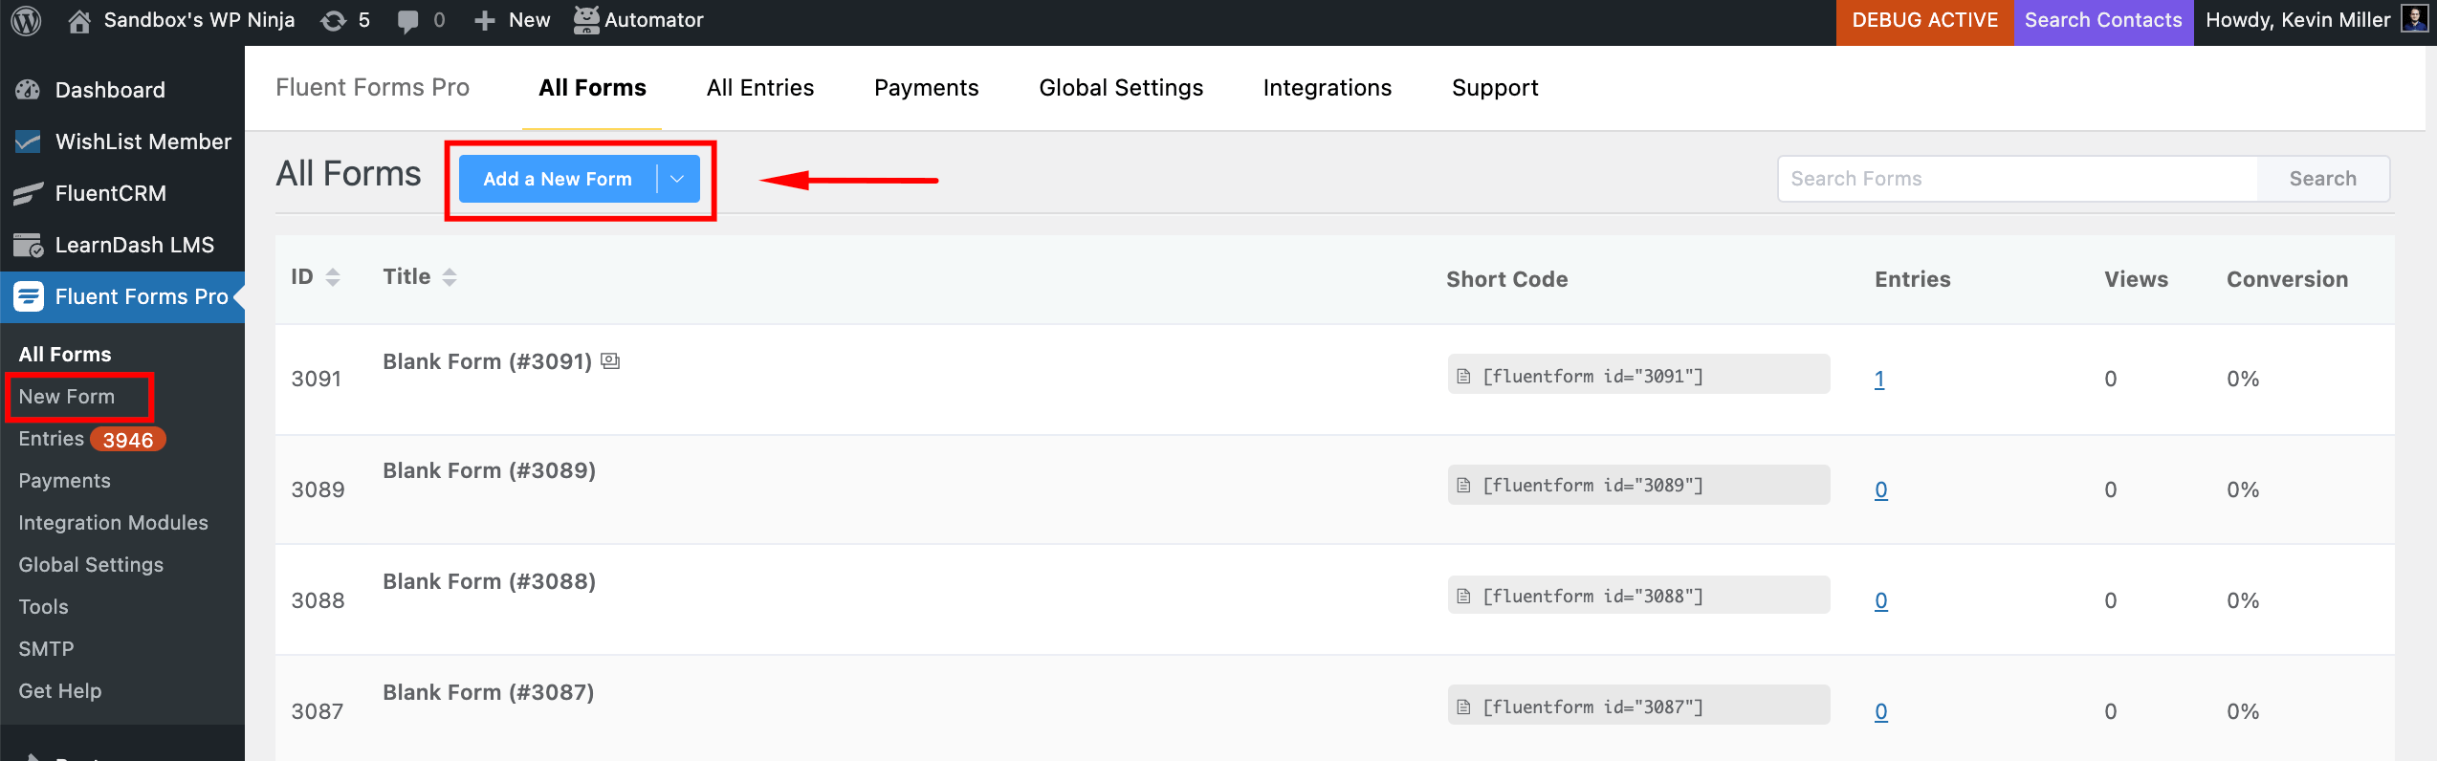Screen dimensions: 2437x761
Task: Open the Support tab
Action: pos(1495,88)
